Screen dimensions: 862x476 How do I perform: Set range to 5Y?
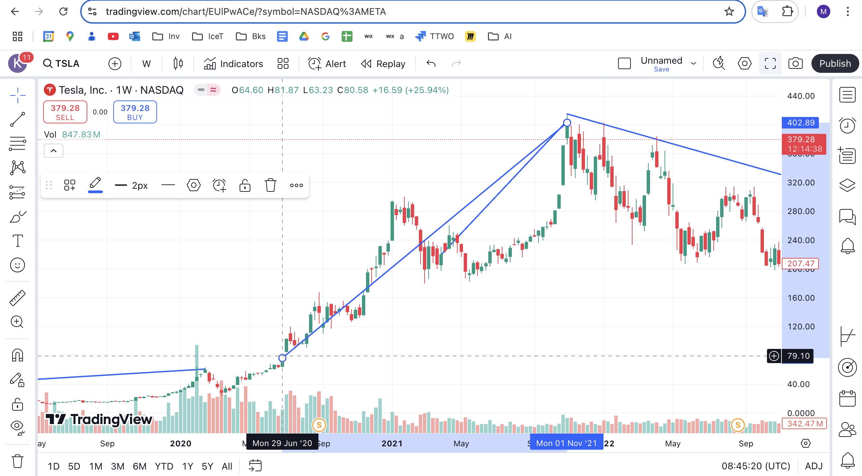(207, 466)
